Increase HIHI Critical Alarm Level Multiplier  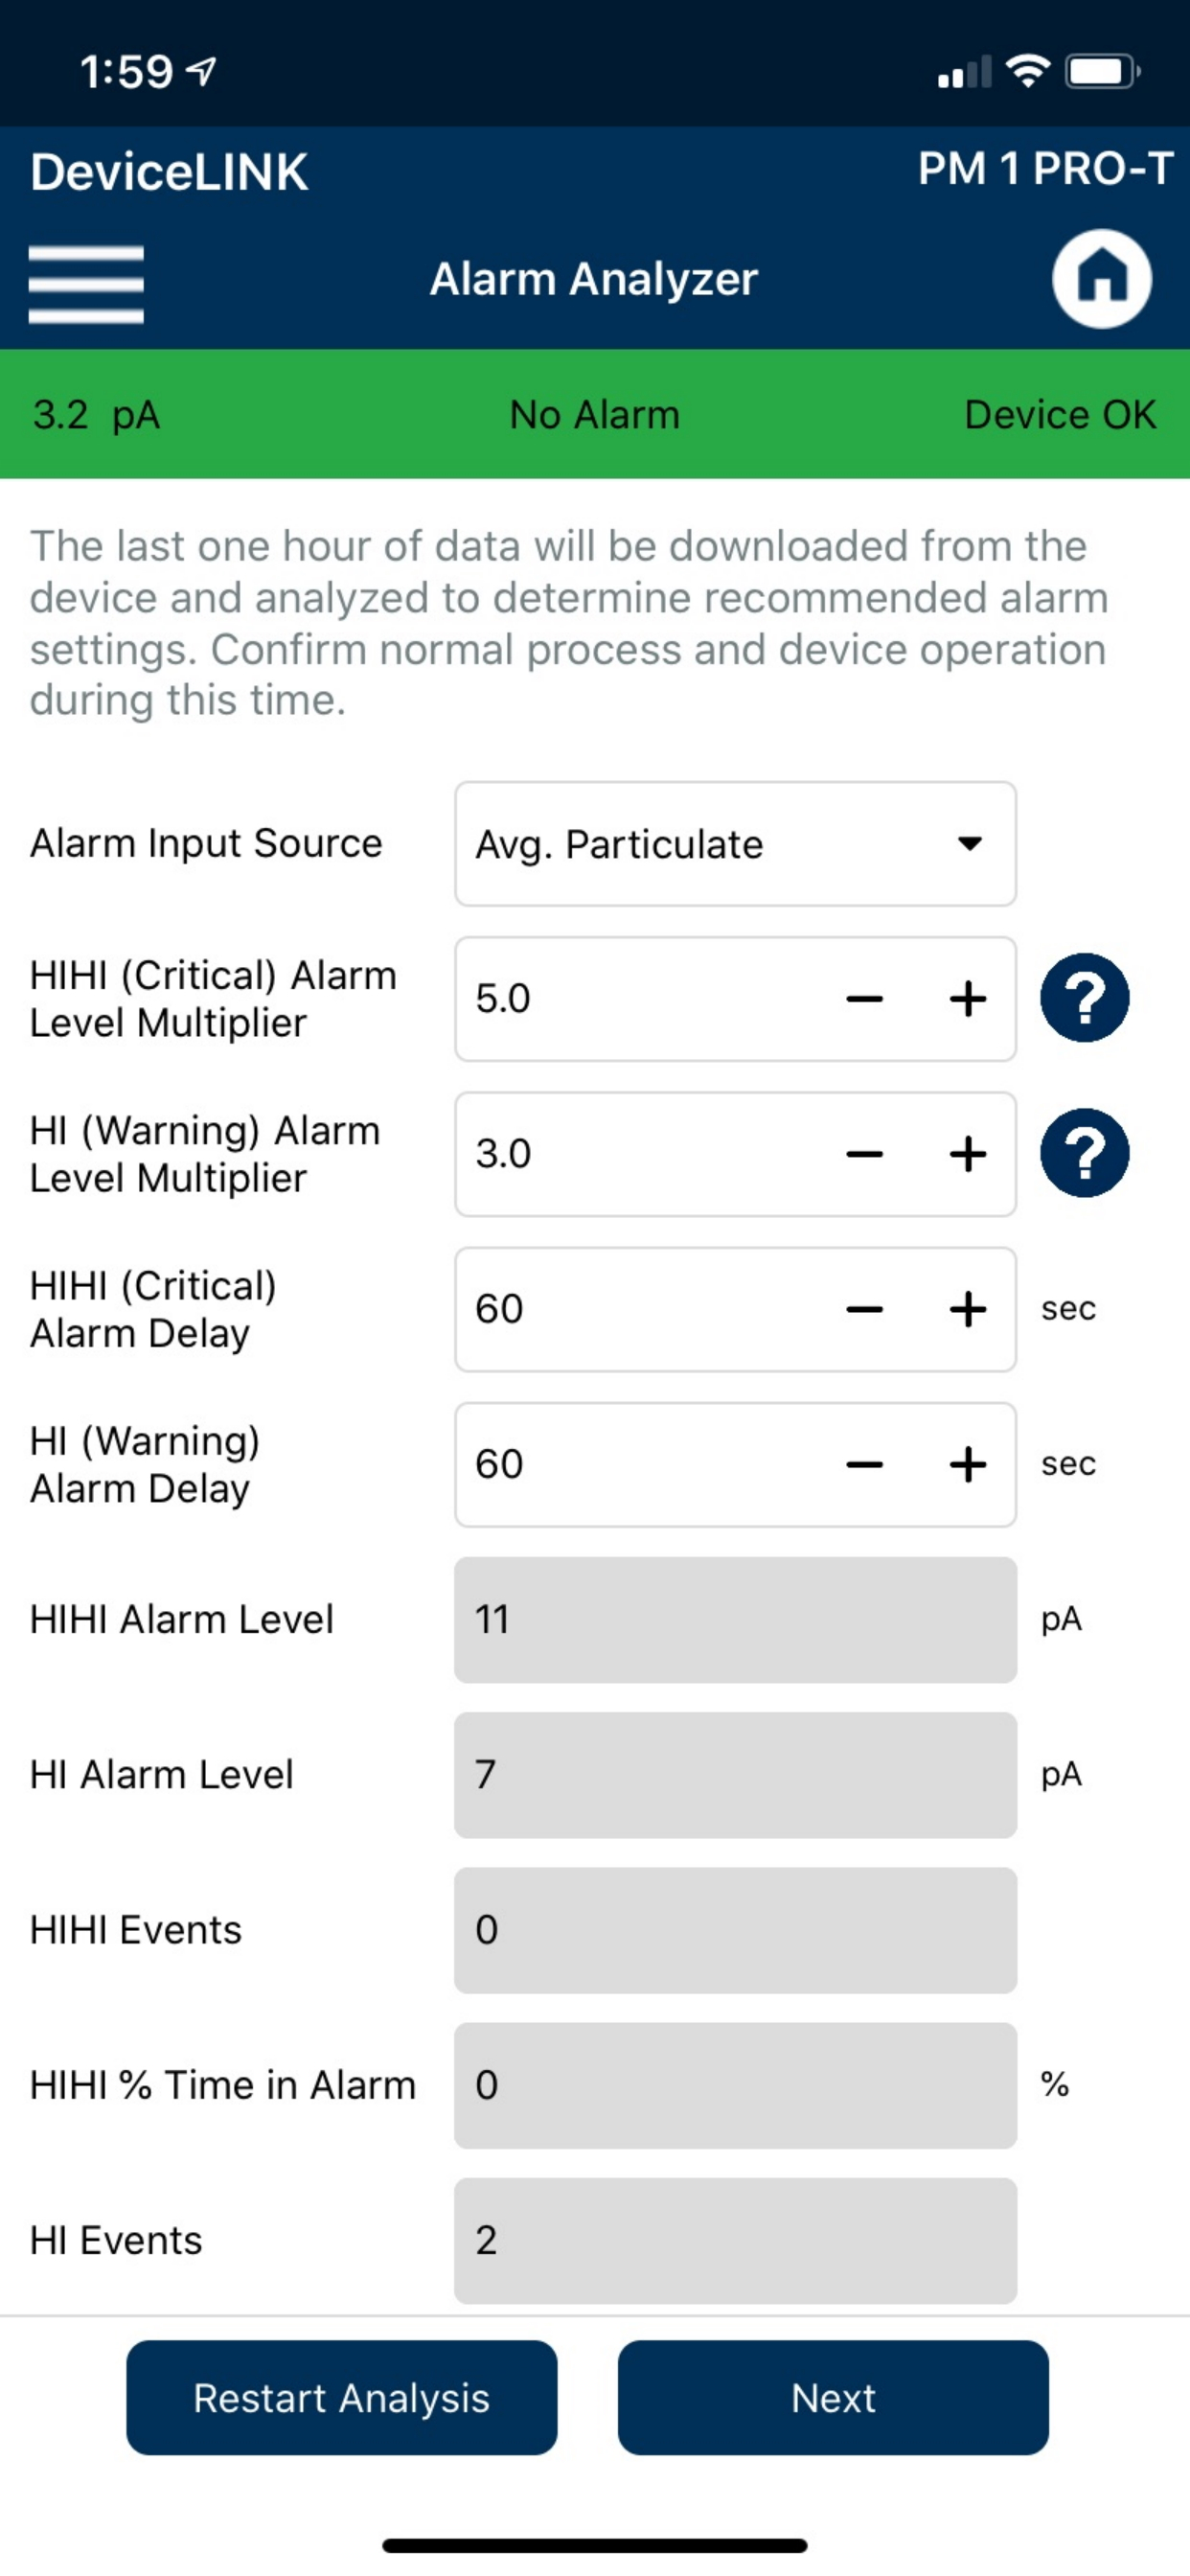coord(967,999)
